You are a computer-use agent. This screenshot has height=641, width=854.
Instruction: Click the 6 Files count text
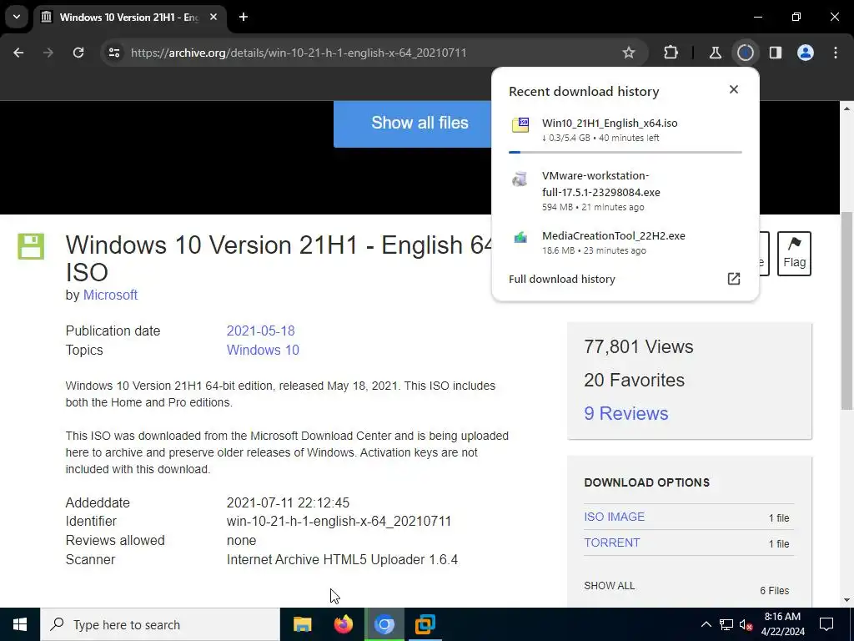pos(775,591)
